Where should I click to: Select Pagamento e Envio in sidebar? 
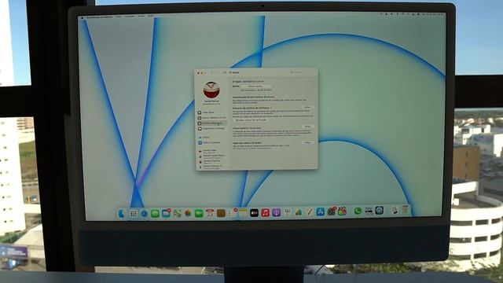[x=211, y=129]
